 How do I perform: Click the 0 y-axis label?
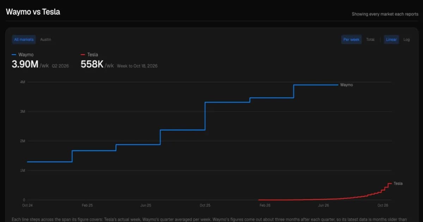[24, 200]
